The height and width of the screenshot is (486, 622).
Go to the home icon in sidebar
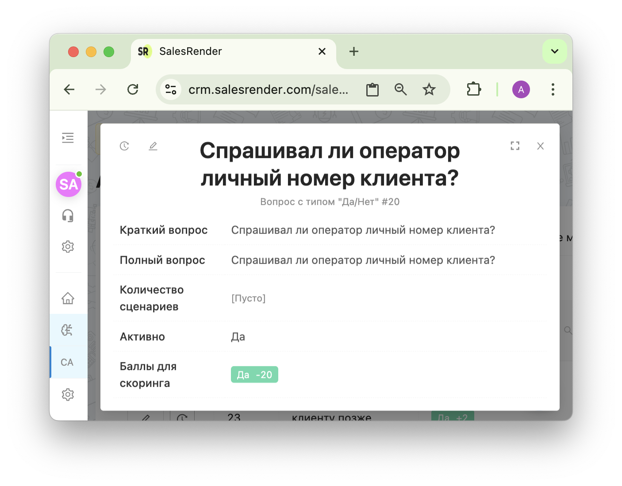point(68,298)
